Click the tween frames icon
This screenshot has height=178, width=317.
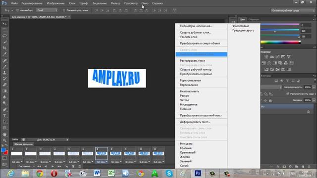(x=66, y=167)
